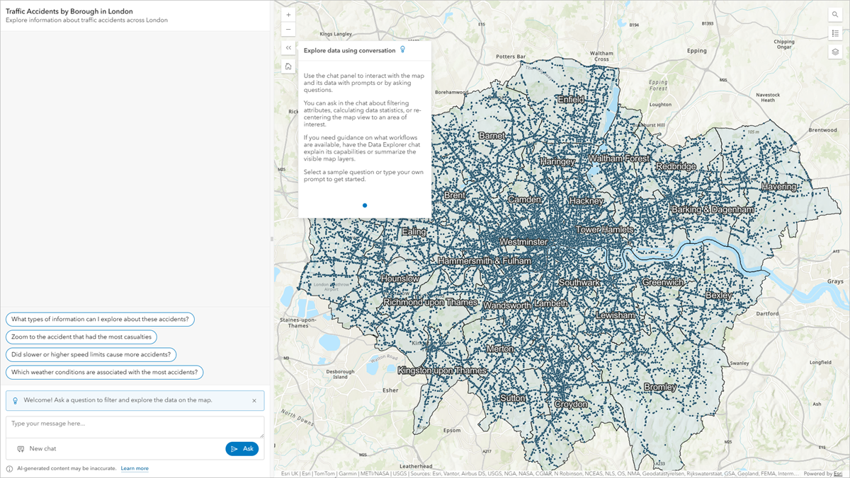Collapse the info panel with double-arrow icon

pos(288,48)
